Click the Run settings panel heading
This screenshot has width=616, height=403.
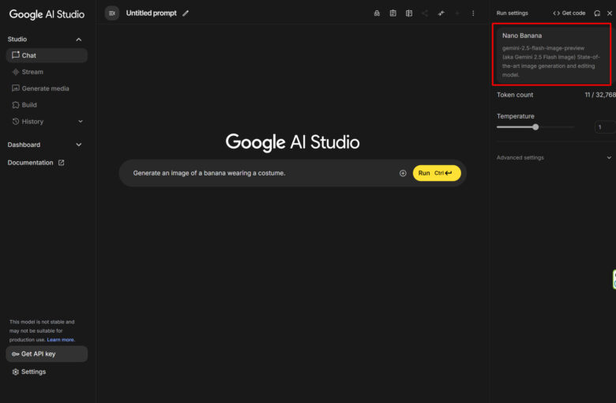[x=512, y=13]
